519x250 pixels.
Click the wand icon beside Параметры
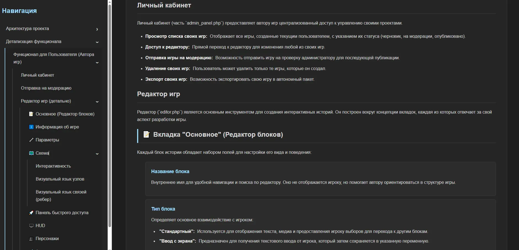(x=31, y=140)
